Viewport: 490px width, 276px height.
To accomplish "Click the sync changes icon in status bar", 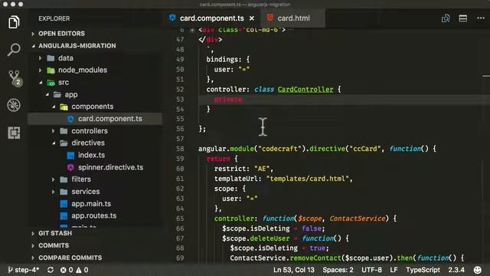I will [x=51, y=270].
